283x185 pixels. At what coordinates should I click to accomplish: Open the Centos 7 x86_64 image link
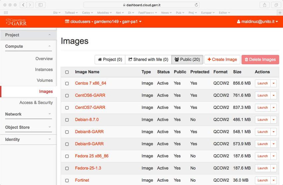(x=91, y=83)
